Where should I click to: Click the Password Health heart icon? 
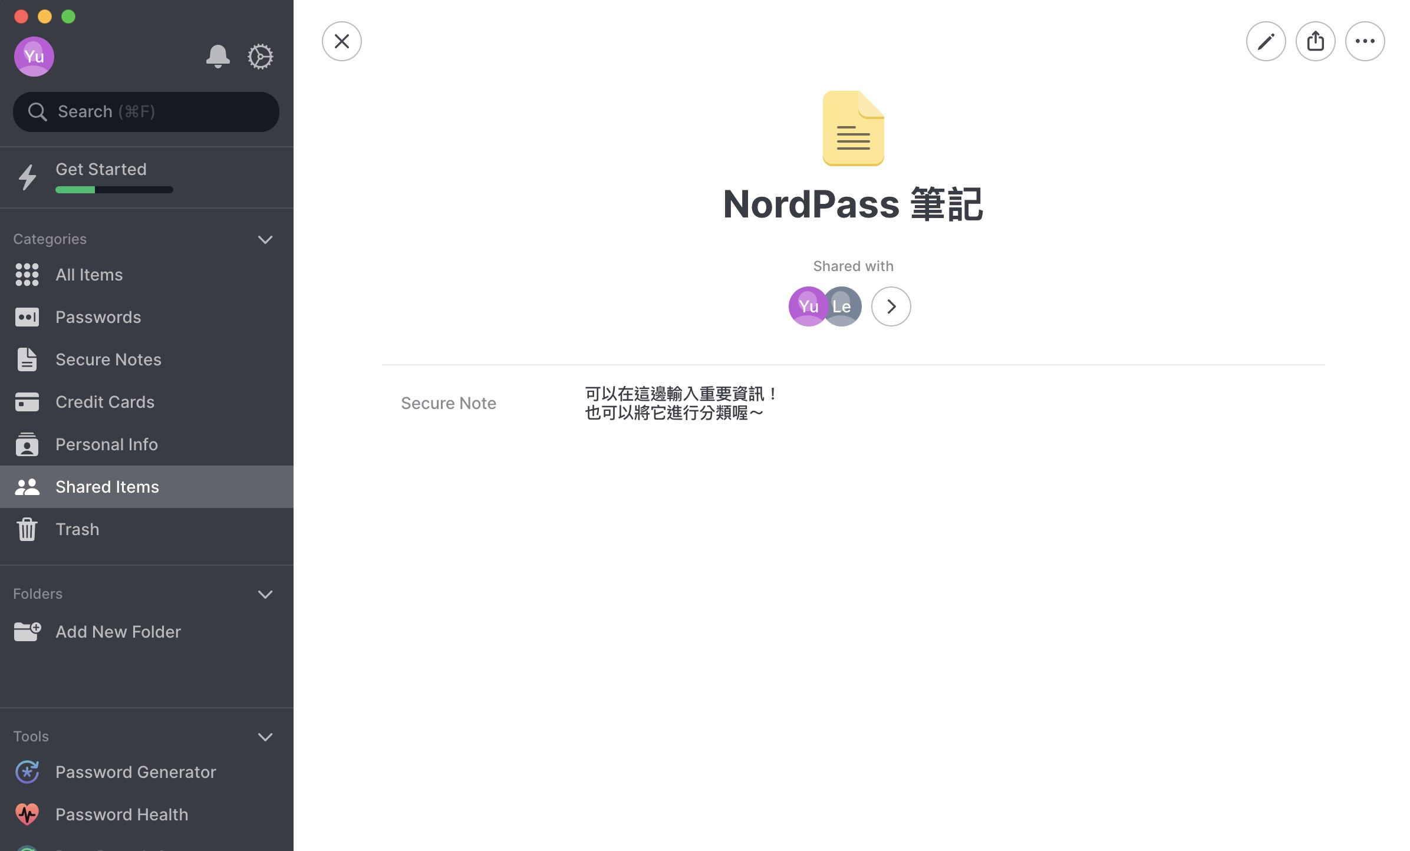(x=27, y=814)
